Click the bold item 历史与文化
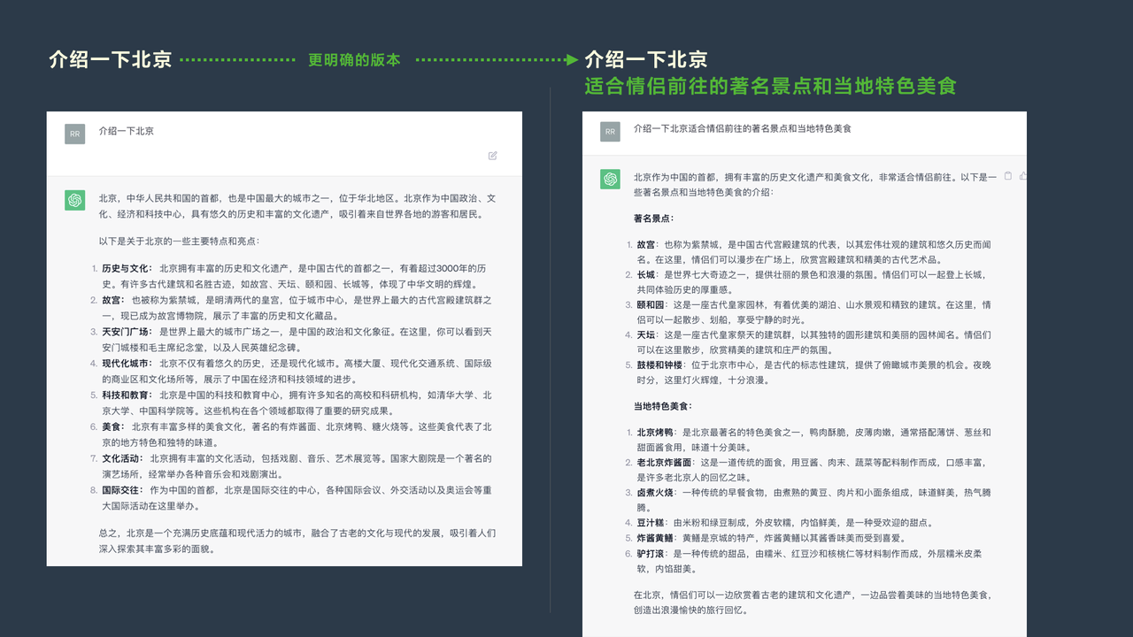This screenshot has height=637, width=1133. (127, 268)
